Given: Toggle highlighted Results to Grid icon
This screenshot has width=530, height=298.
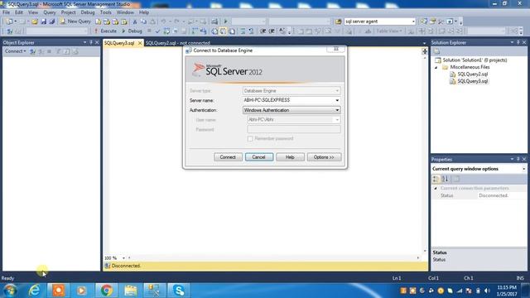Looking at the screenshot, I should pyautogui.click(x=223, y=31).
